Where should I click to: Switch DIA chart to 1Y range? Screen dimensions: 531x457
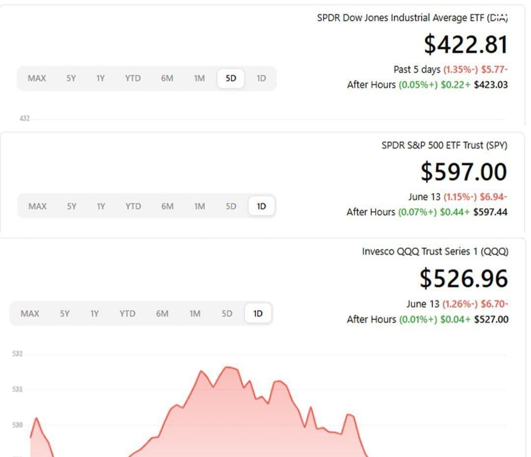pyautogui.click(x=100, y=78)
